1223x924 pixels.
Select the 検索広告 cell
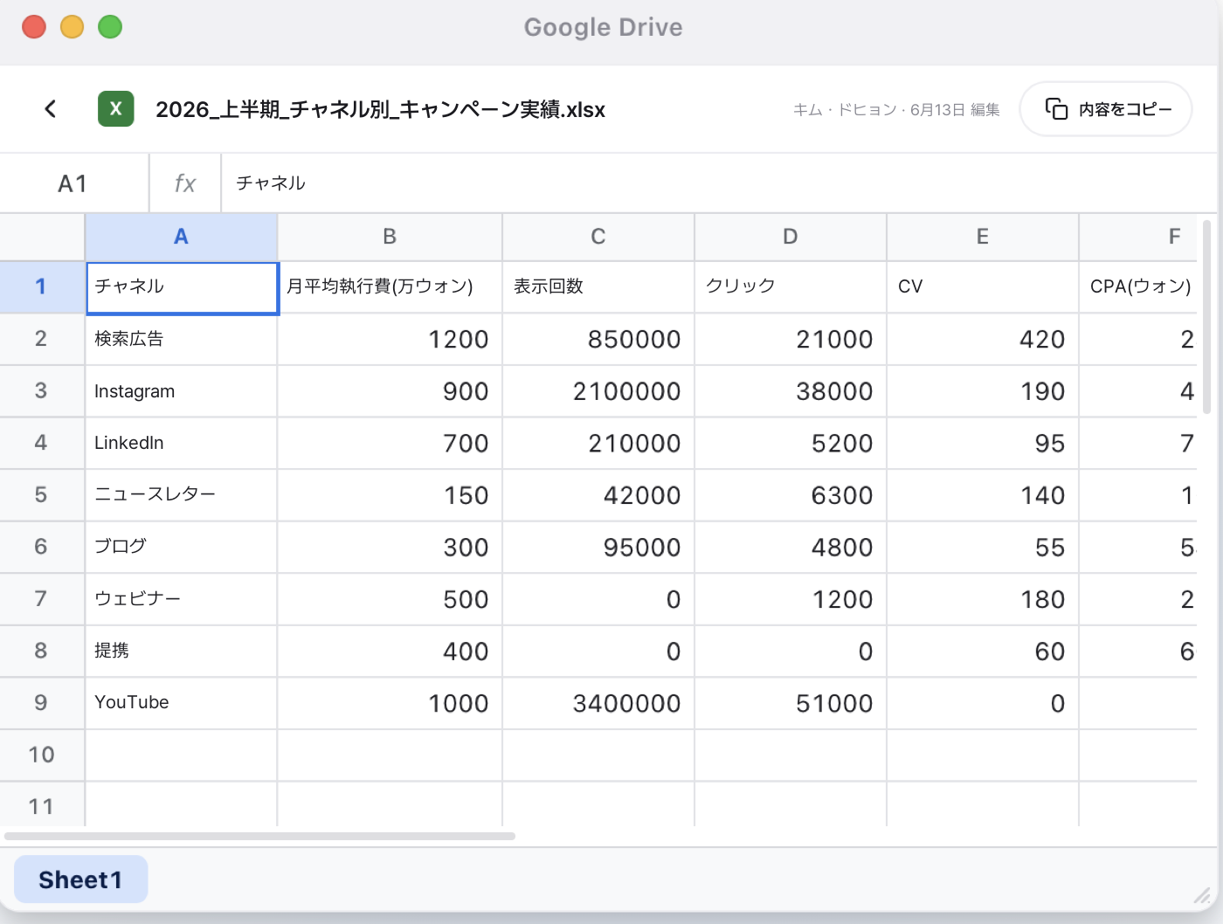(x=181, y=339)
